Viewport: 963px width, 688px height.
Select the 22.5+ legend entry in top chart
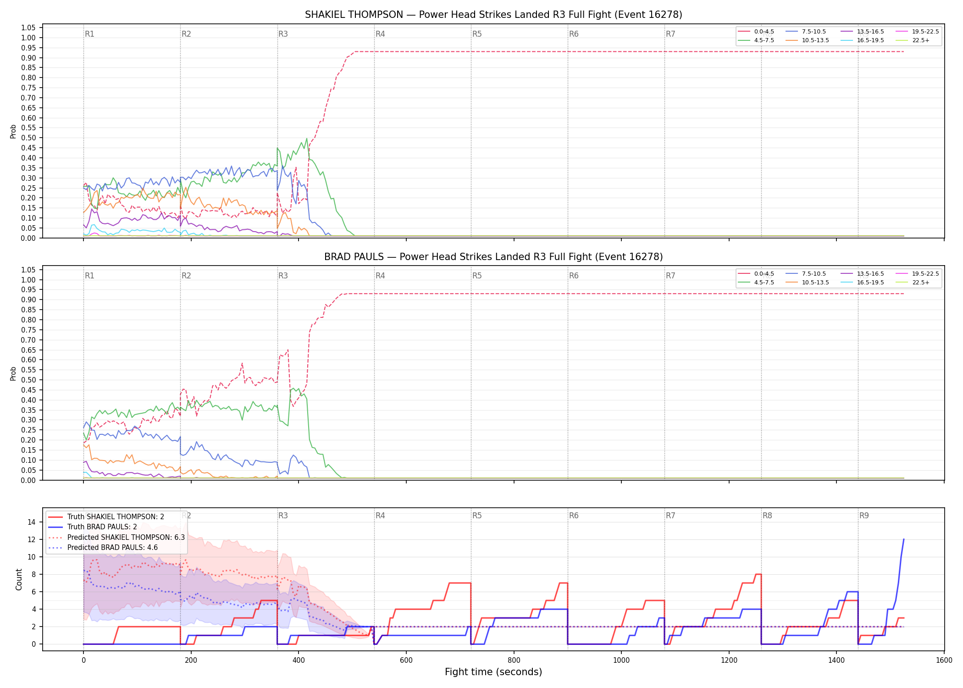(x=913, y=40)
